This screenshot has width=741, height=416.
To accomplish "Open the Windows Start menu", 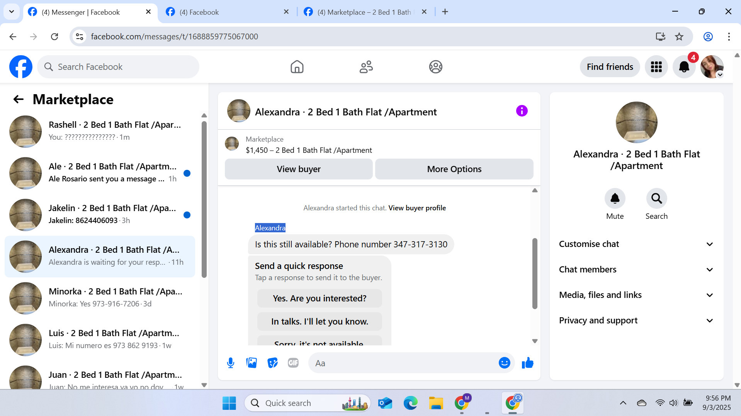I will pyautogui.click(x=229, y=403).
